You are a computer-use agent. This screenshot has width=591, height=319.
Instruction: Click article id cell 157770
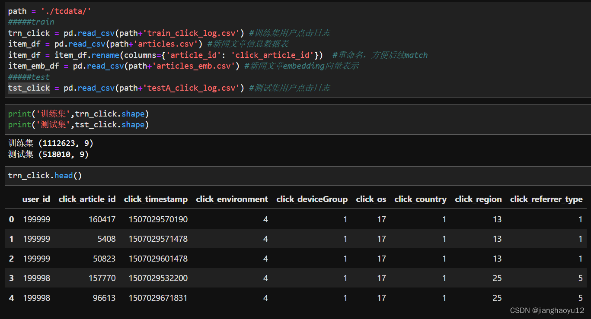tap(102, 278)
